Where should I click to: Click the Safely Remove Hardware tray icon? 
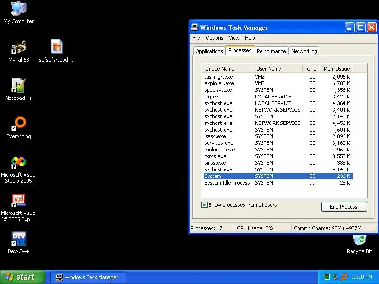click(x=335, y=277)
